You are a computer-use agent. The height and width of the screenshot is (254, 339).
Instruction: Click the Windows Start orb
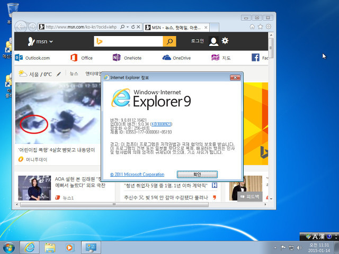tap(9, 248)
